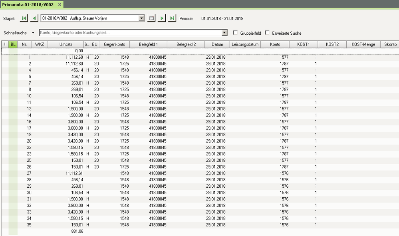Go to the previous Stapel batch
Viewport: 399px width, 236px height.
click(34, 18)
